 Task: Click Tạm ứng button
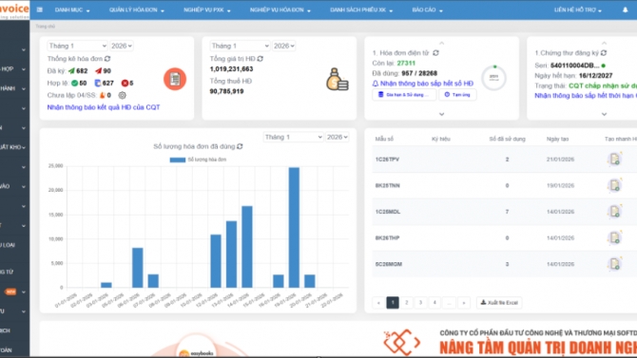457,95
